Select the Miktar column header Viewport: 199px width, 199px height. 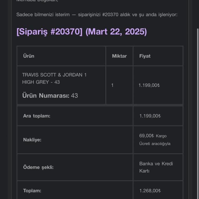point(119,56)
